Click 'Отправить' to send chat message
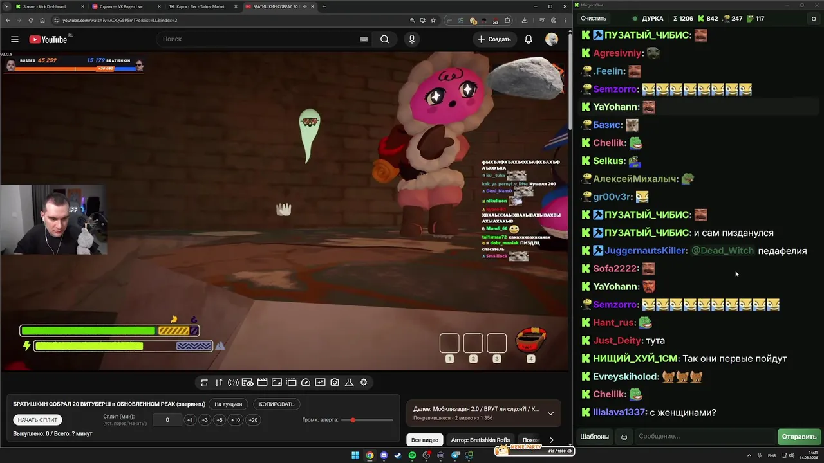This screenshot has height=463, width=824. (x=799, y=437)
